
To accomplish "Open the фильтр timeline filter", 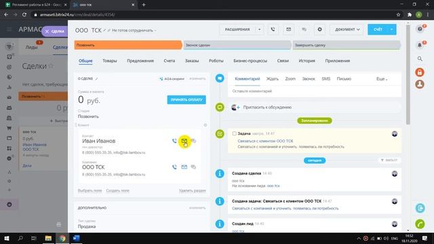I will [389, 160].
